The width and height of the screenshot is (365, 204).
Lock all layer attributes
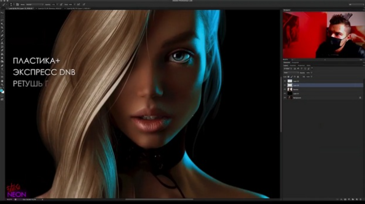pyautogui.click(x=298, y=77)
